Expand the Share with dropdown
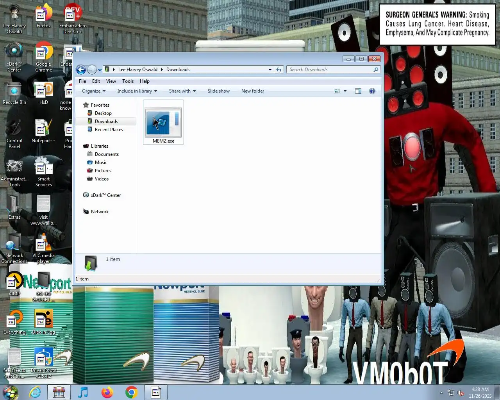 [182, 91]
